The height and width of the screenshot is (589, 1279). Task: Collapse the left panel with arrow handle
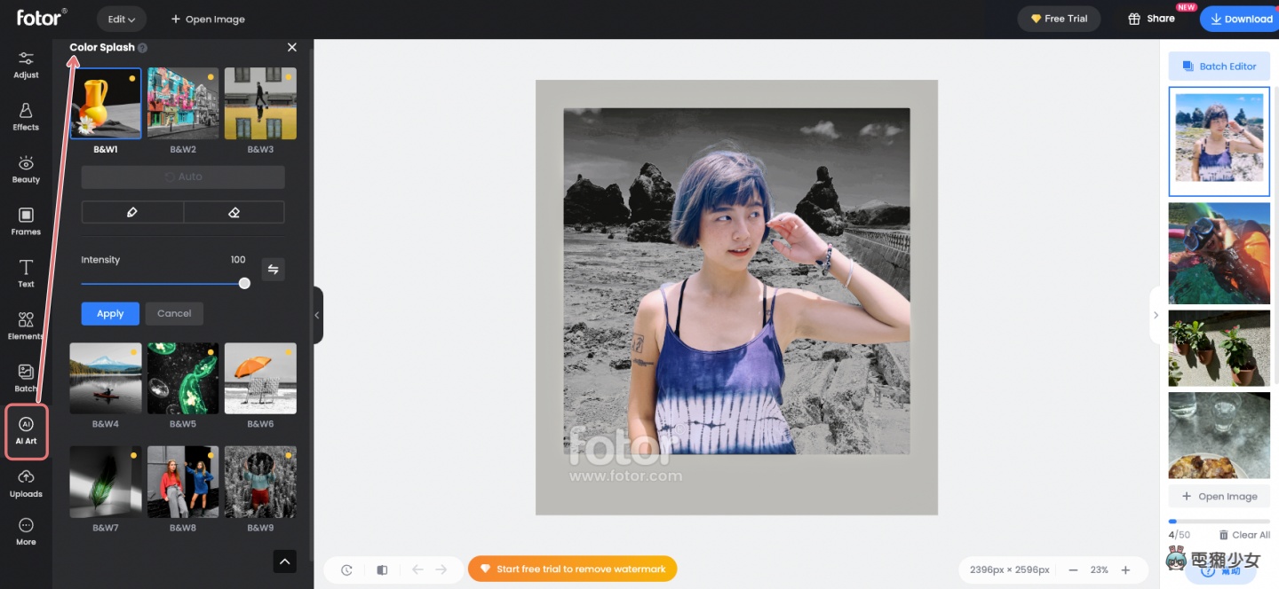[x=317, y=315]
